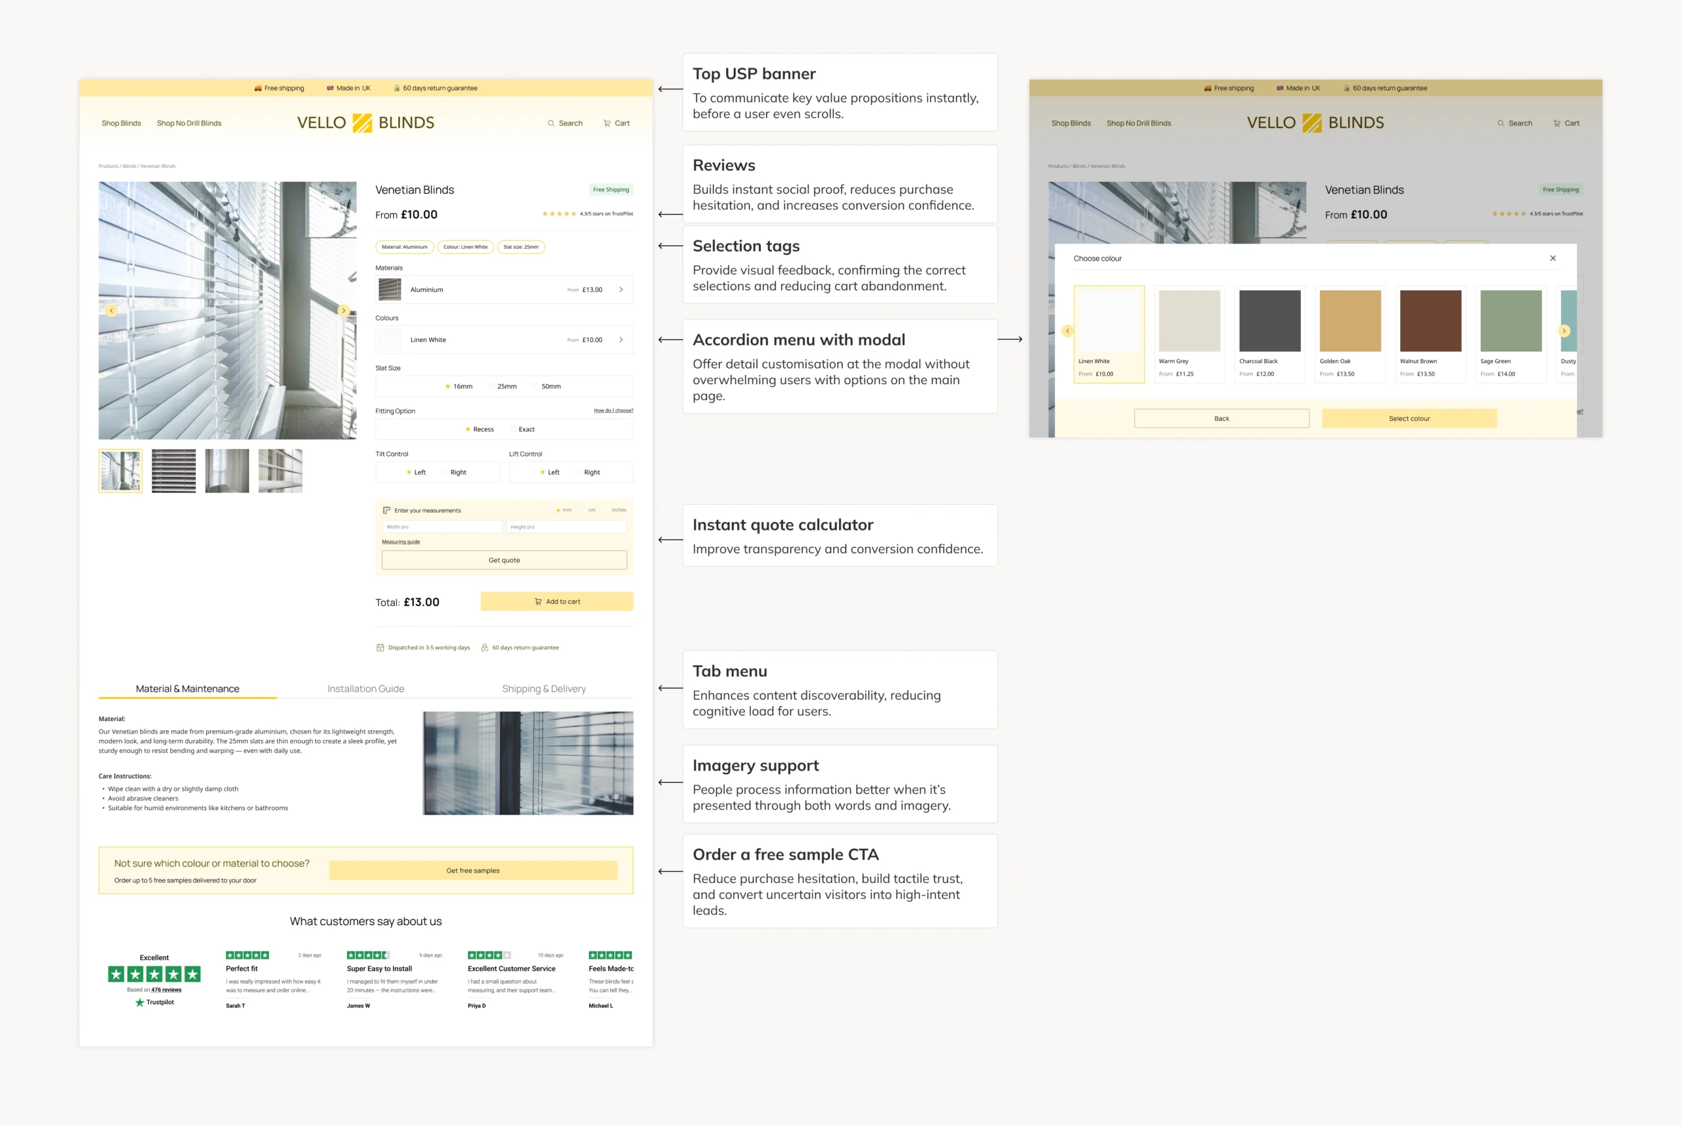Viewport: 1682px width, 1126px height.
Task: Pick the Charcoal Black colour swatch
Action: click(1269, 322)
